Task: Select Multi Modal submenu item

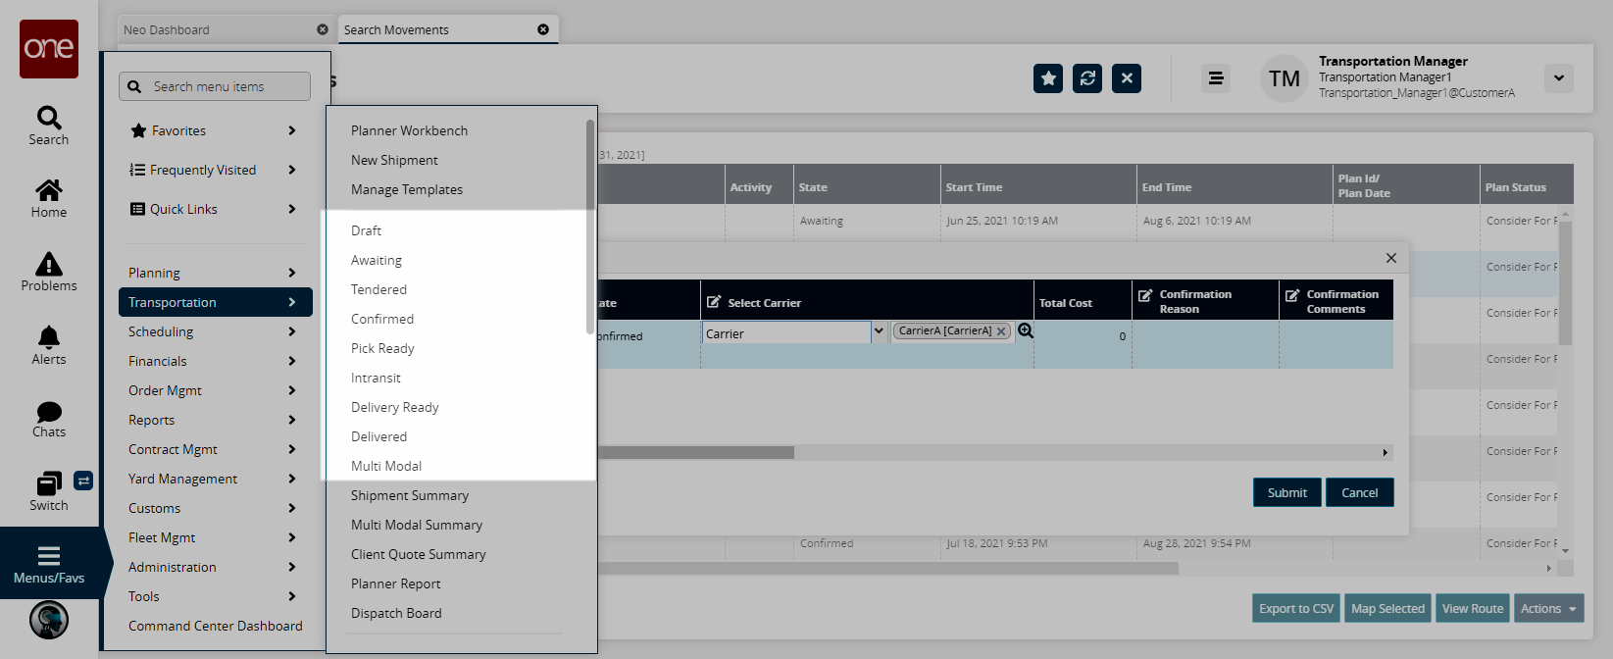Action: (x=386, y=466)
